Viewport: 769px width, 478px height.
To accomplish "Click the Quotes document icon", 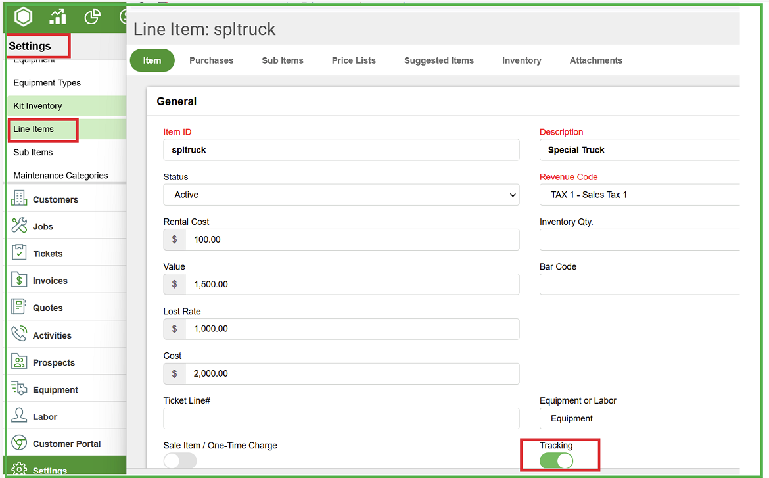I will [x=19, y=307].
